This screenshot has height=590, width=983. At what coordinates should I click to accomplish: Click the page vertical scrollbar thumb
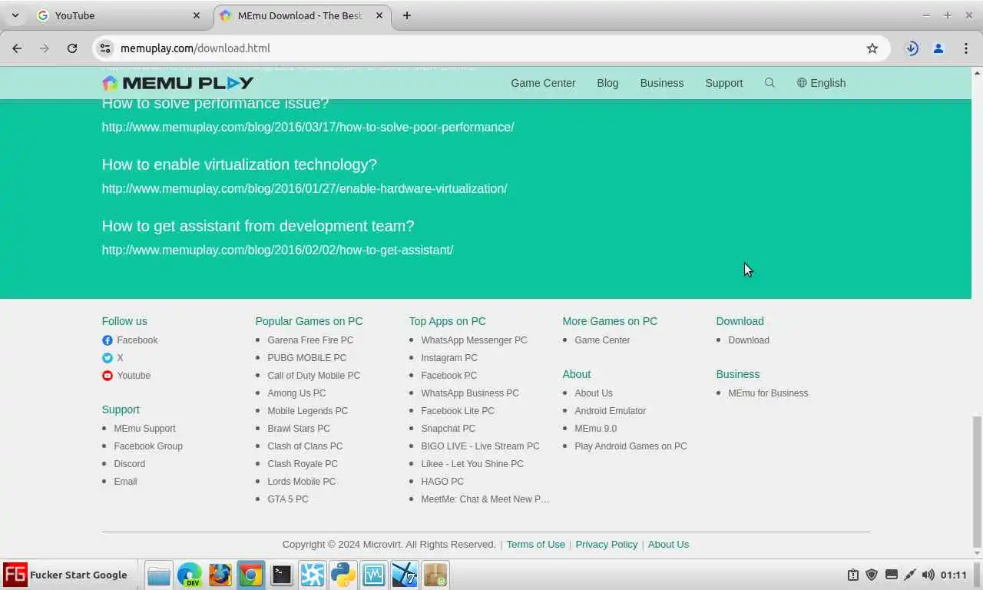[x=977, y=481]
